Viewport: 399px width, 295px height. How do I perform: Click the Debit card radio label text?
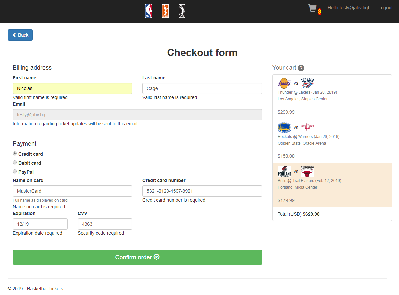coord(30,163)
